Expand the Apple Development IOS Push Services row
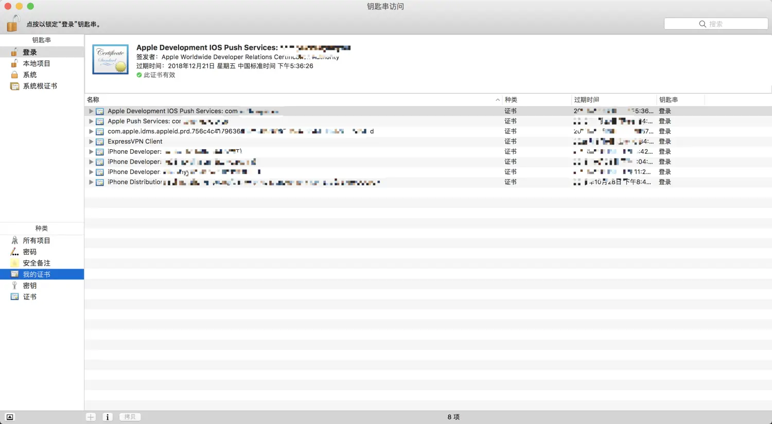772x424 pixels. click(91, 111)
